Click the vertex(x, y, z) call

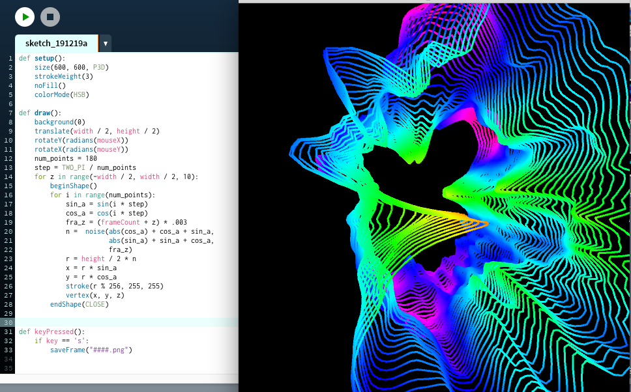click(x=95, y=295)
